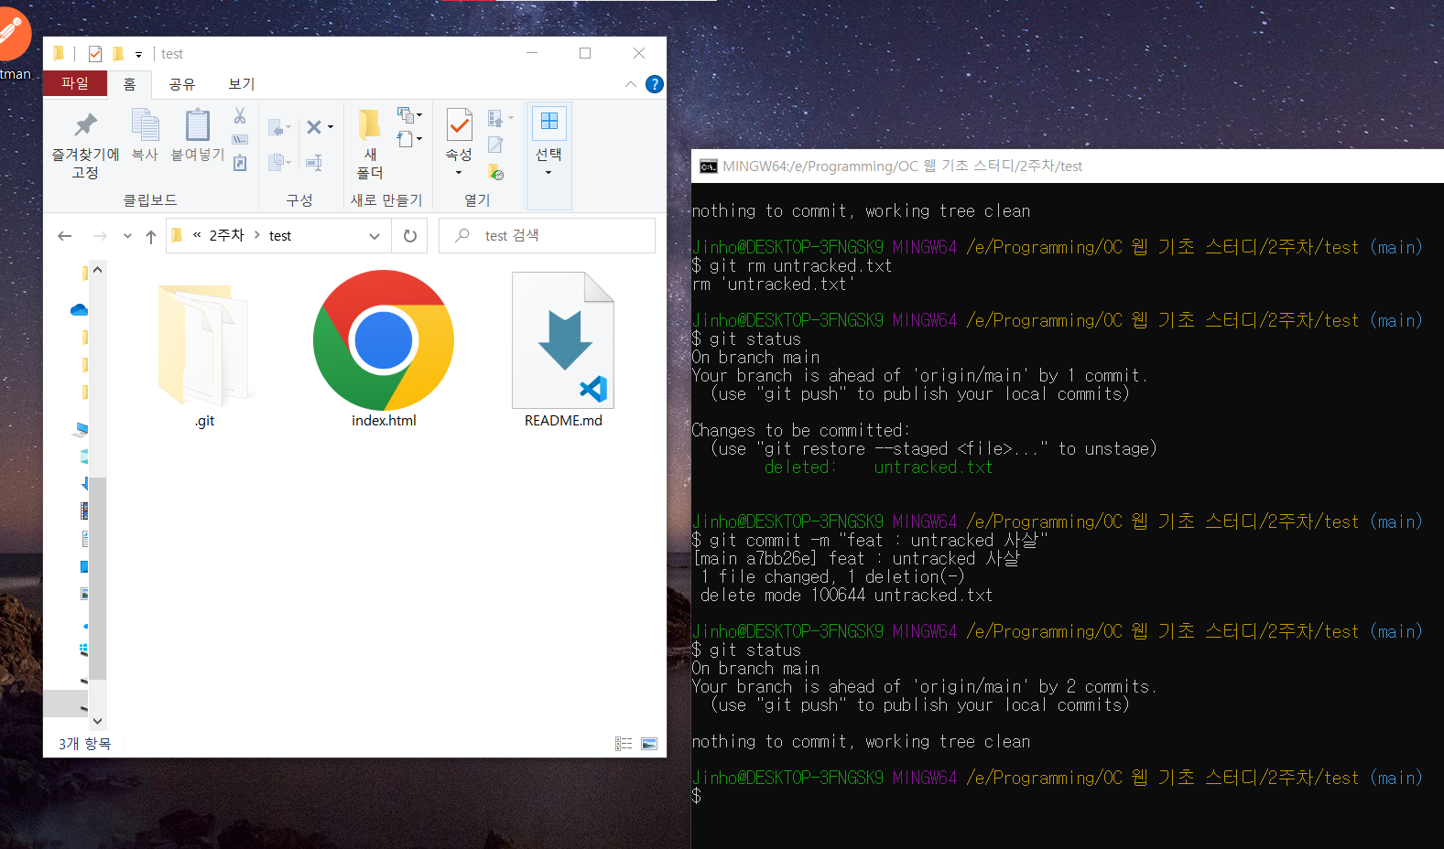The height and width of the screenshot is (849, 1444).
Task: Click This PC icon in navigation pane
Action: coord(82,429)
